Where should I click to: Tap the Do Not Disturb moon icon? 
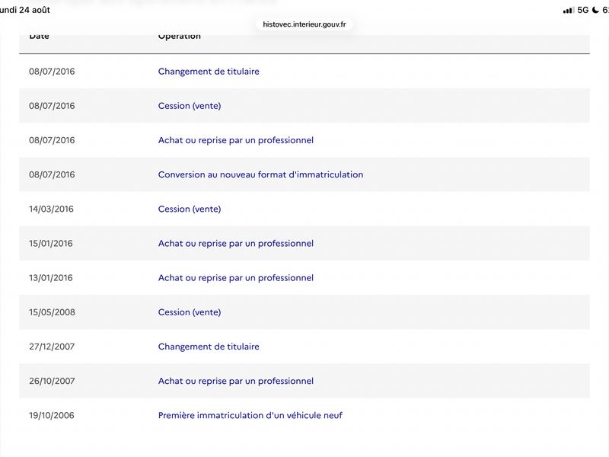(595, 10)
